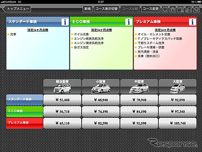Screen dimensions: 202x152
Task: Choose the 小型車 car column
Action: click(x=101, y=87)
